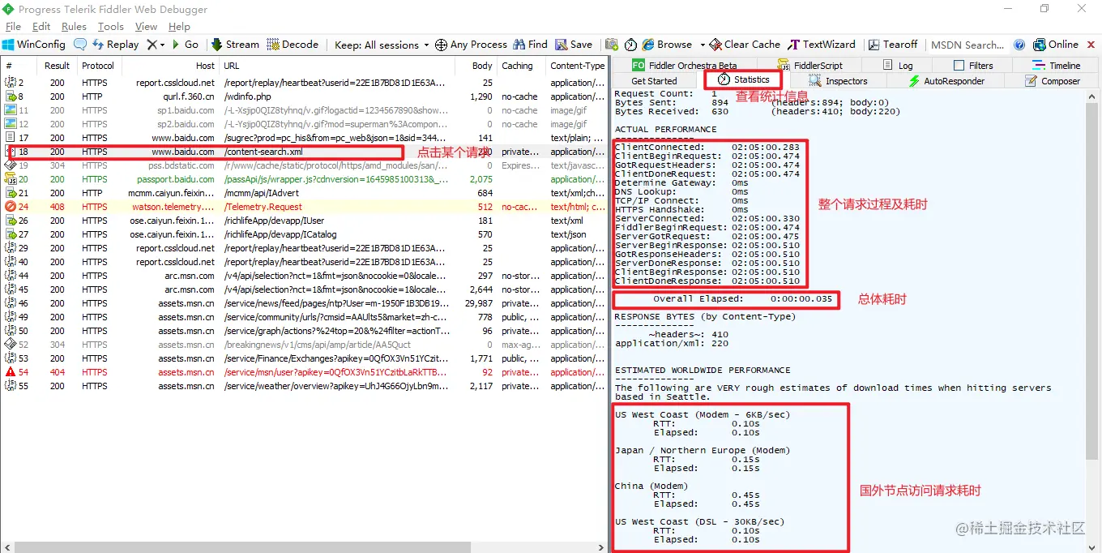Viewport: 1102px width, 553px height.
Task: Open the Composer tab
Action: (1053, 81)
